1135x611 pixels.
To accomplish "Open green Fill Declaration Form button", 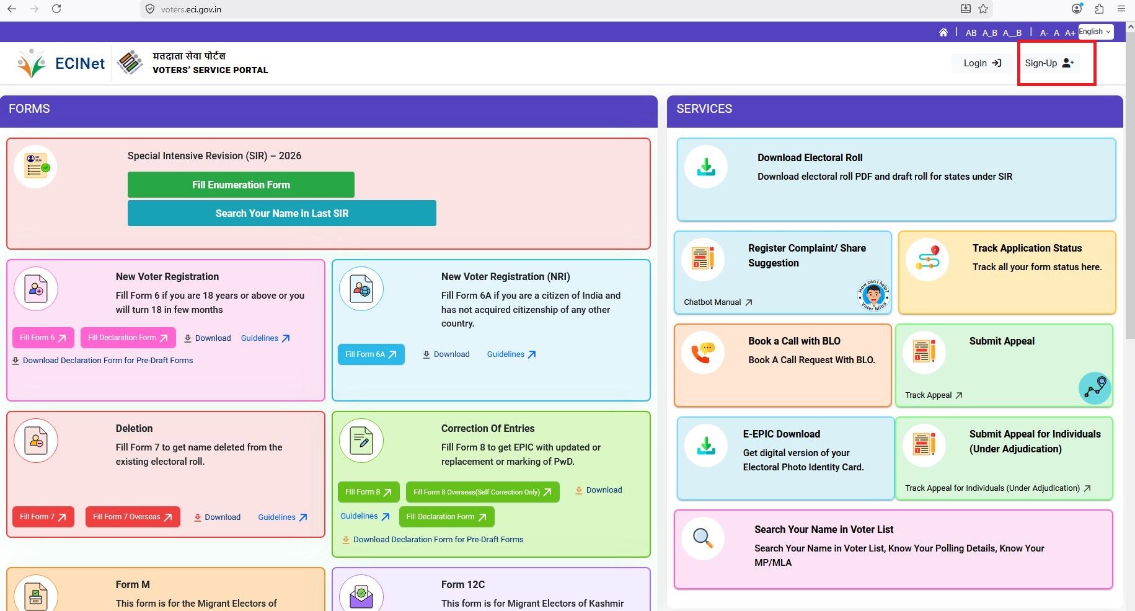I will click(x=446, y=517).
